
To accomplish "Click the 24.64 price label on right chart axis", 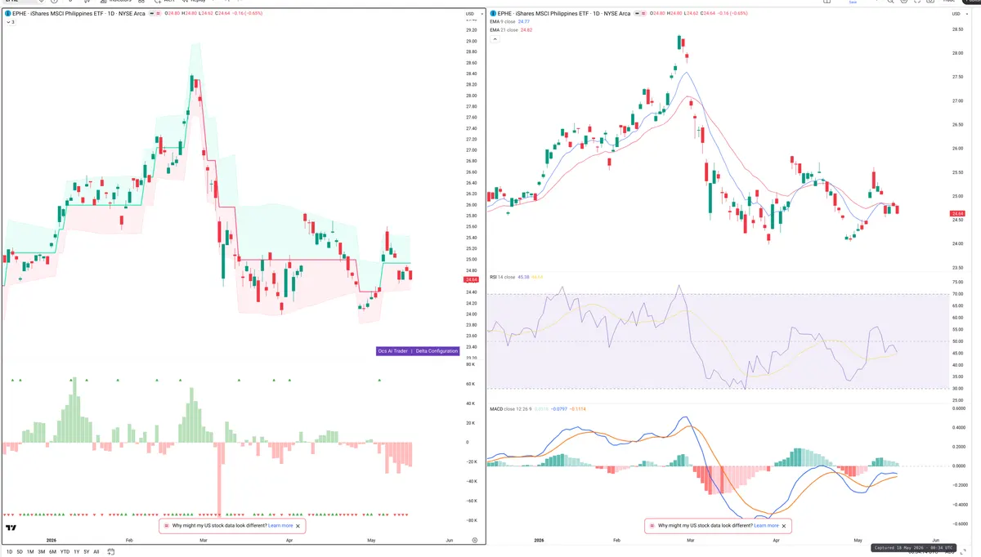I will point(958,214).
